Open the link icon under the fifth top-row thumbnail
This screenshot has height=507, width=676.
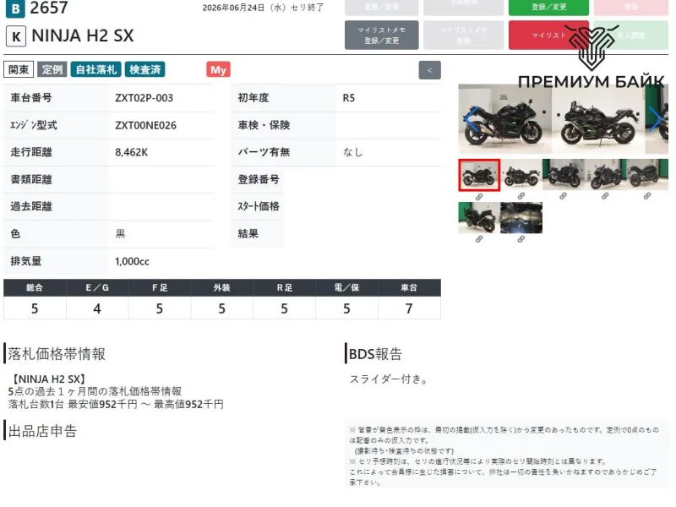tap(647, 196)
